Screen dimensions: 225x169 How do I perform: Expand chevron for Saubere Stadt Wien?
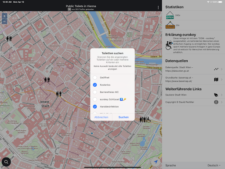click(221, 95)
